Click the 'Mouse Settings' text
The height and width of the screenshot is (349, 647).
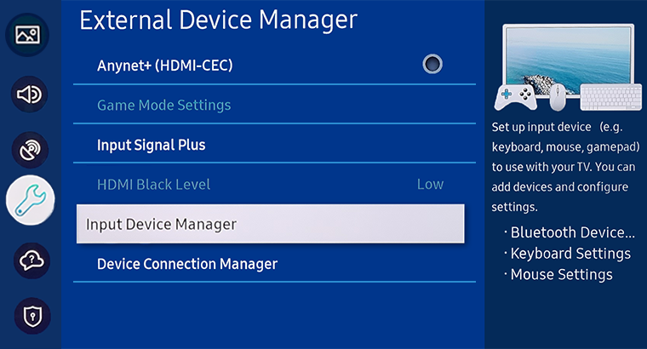(x=562, y=274)
